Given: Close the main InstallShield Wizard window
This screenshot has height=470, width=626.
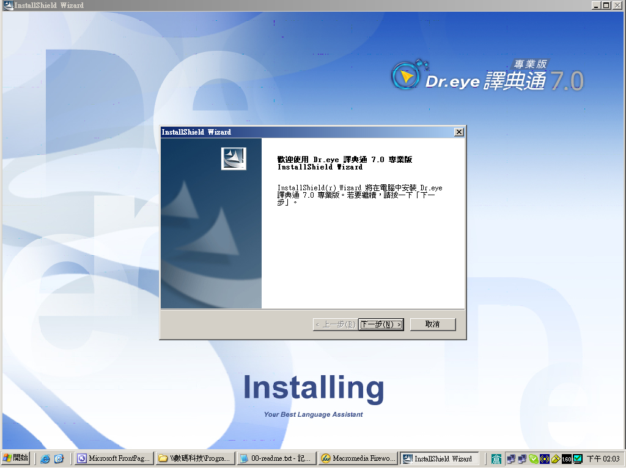Looking at the screenshot, I should point(617,5).
